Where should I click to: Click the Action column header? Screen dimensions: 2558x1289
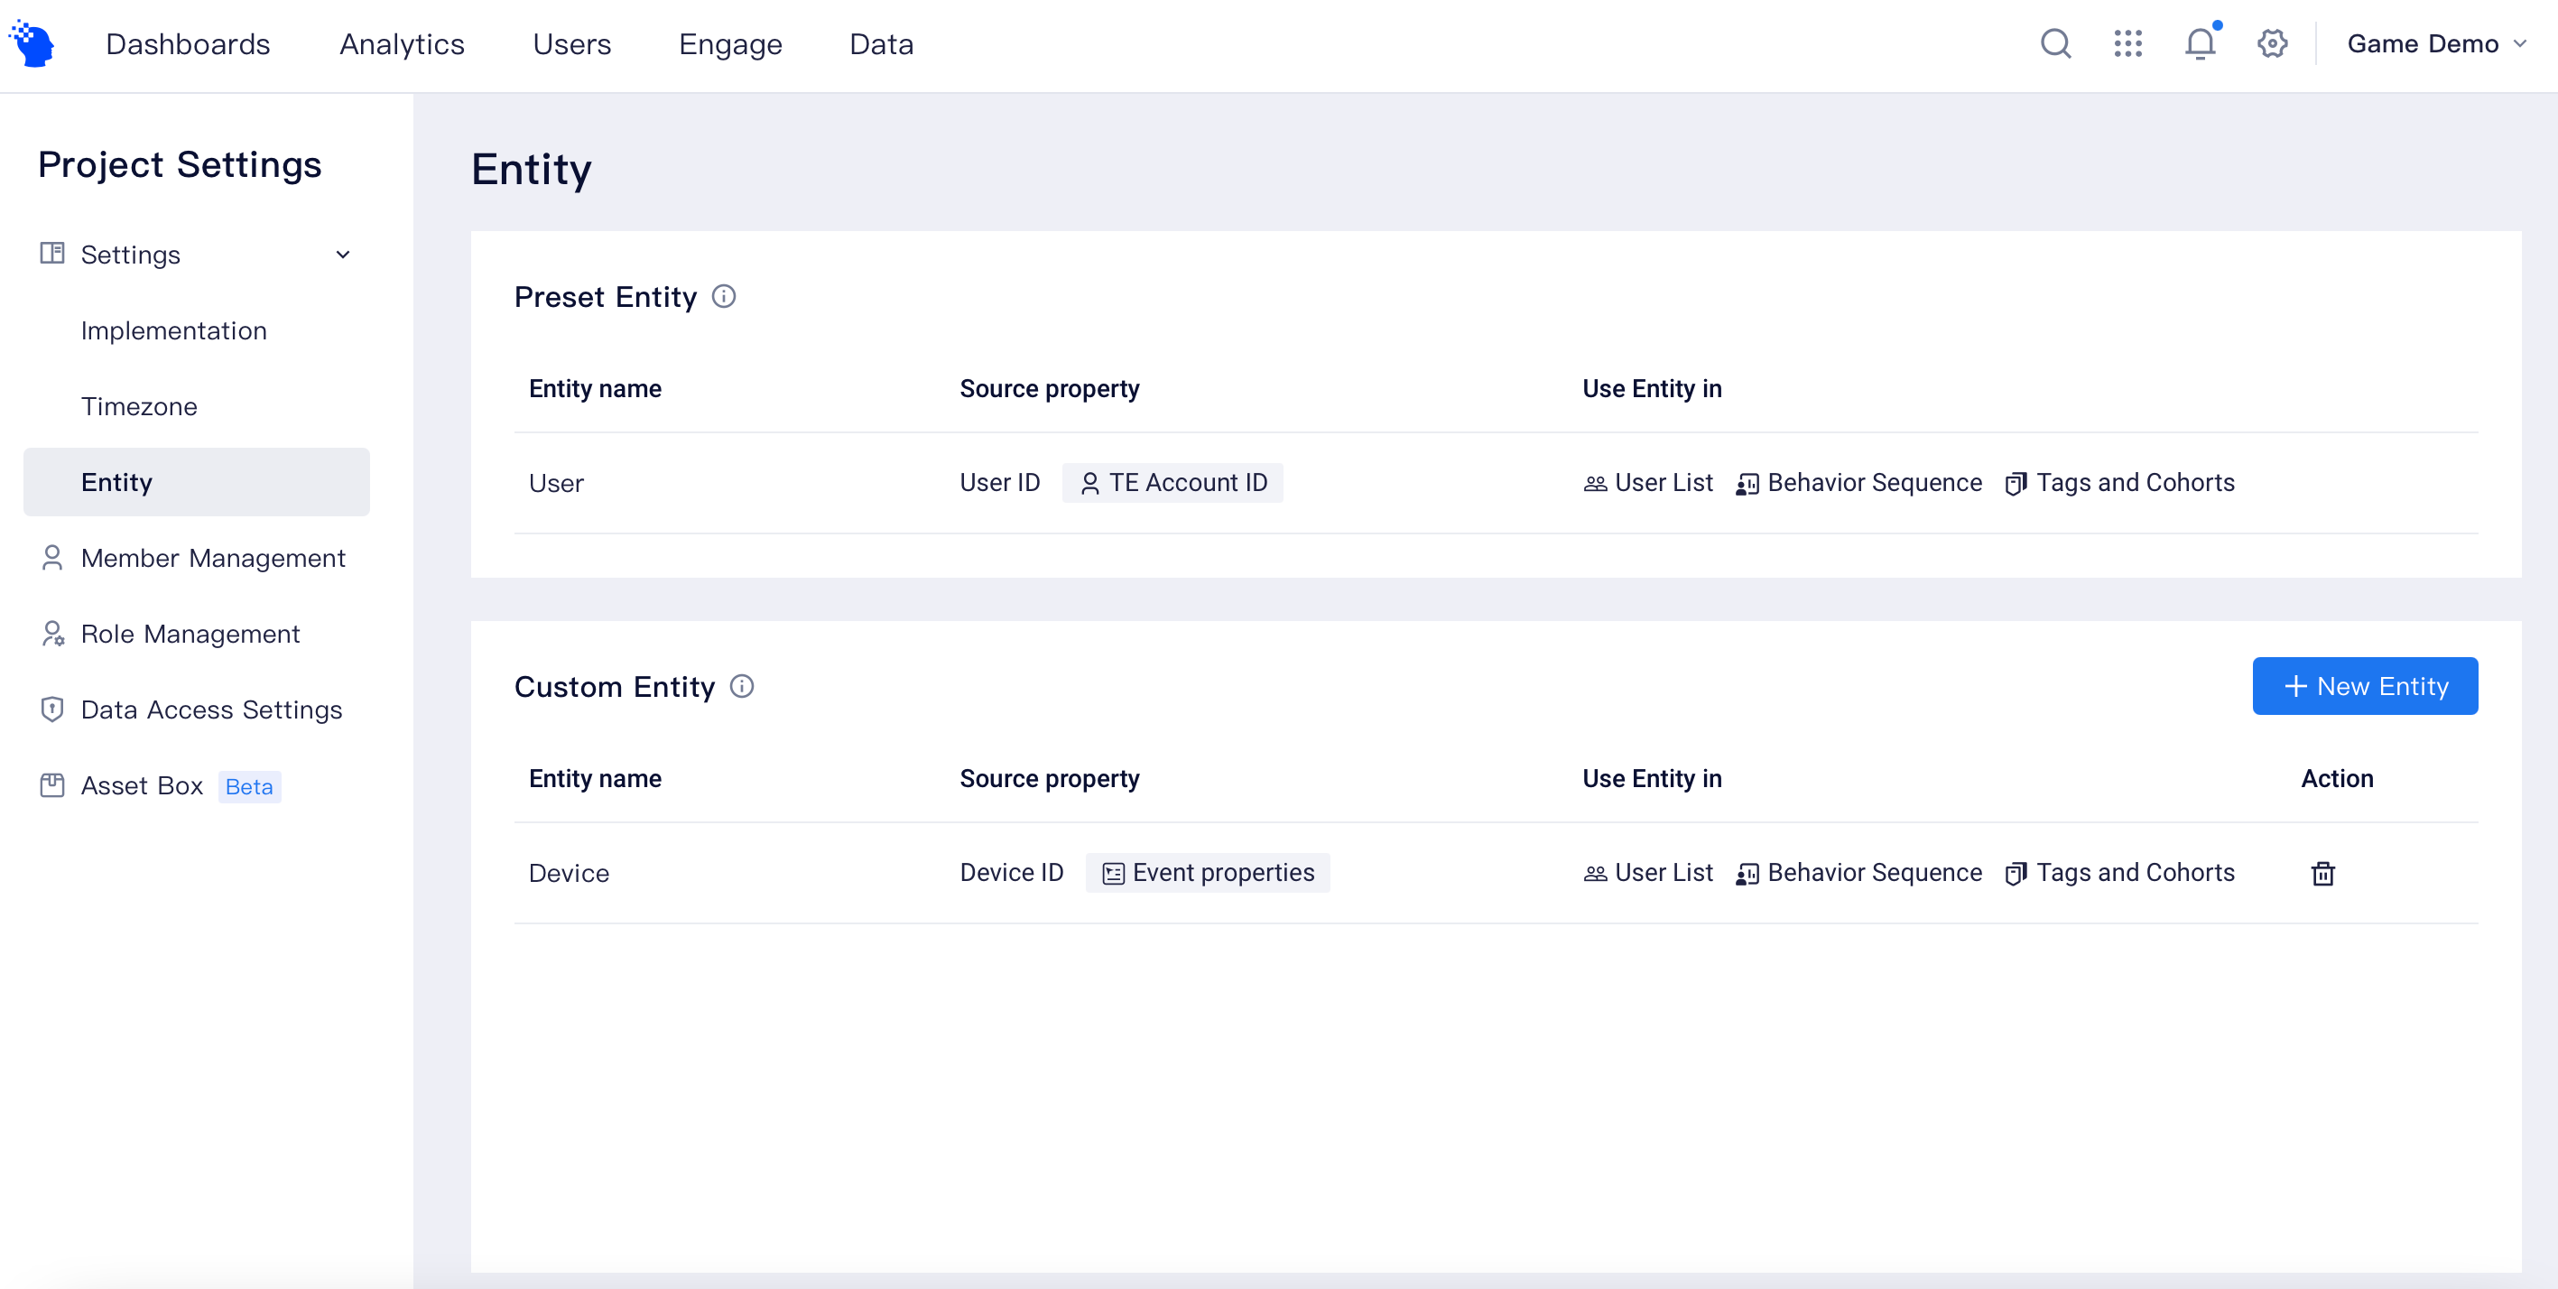(x=2338, y=779)
